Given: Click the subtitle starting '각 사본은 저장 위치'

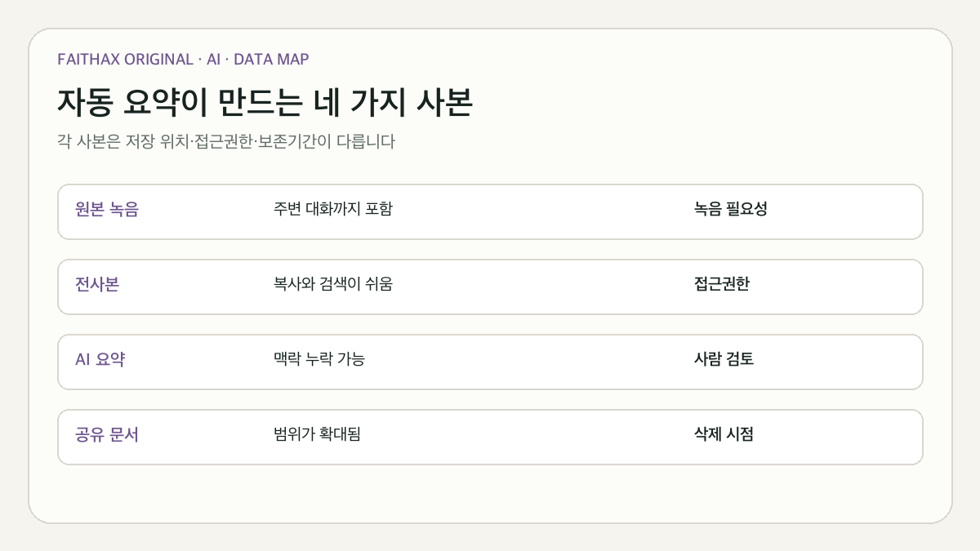Looking at the screenshot, I should (226, 141).
